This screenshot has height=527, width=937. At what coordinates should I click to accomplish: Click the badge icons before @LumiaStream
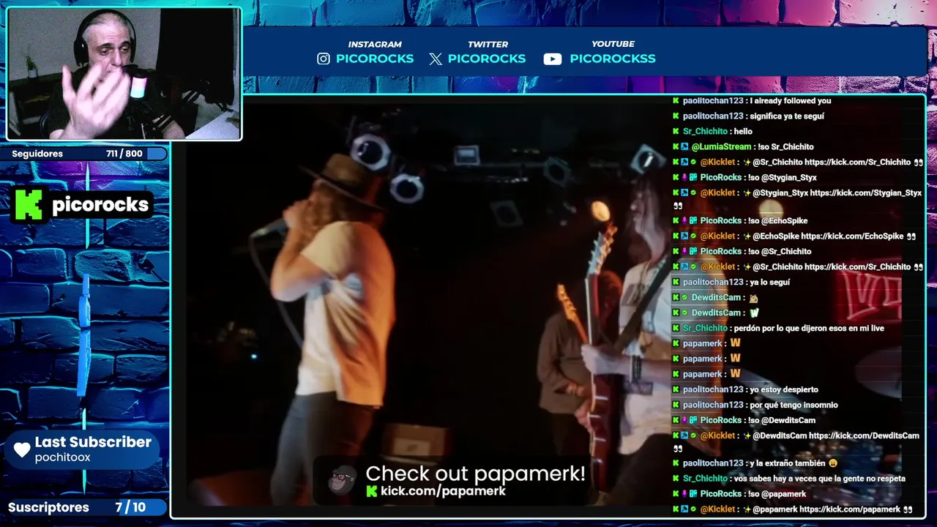point(681,147)
